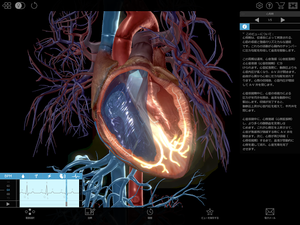300x225 pixels.
Task: Play the heartbeat animation
Action: [8, 204]
